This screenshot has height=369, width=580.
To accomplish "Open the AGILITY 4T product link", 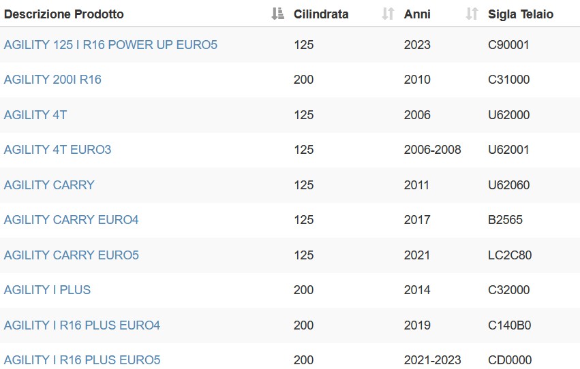I will pyautogui.click(x=35, y=115).
